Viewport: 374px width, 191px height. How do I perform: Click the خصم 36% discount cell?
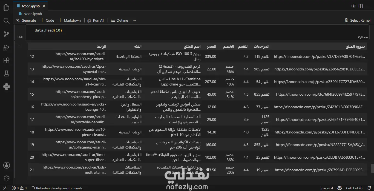(230, 157)
